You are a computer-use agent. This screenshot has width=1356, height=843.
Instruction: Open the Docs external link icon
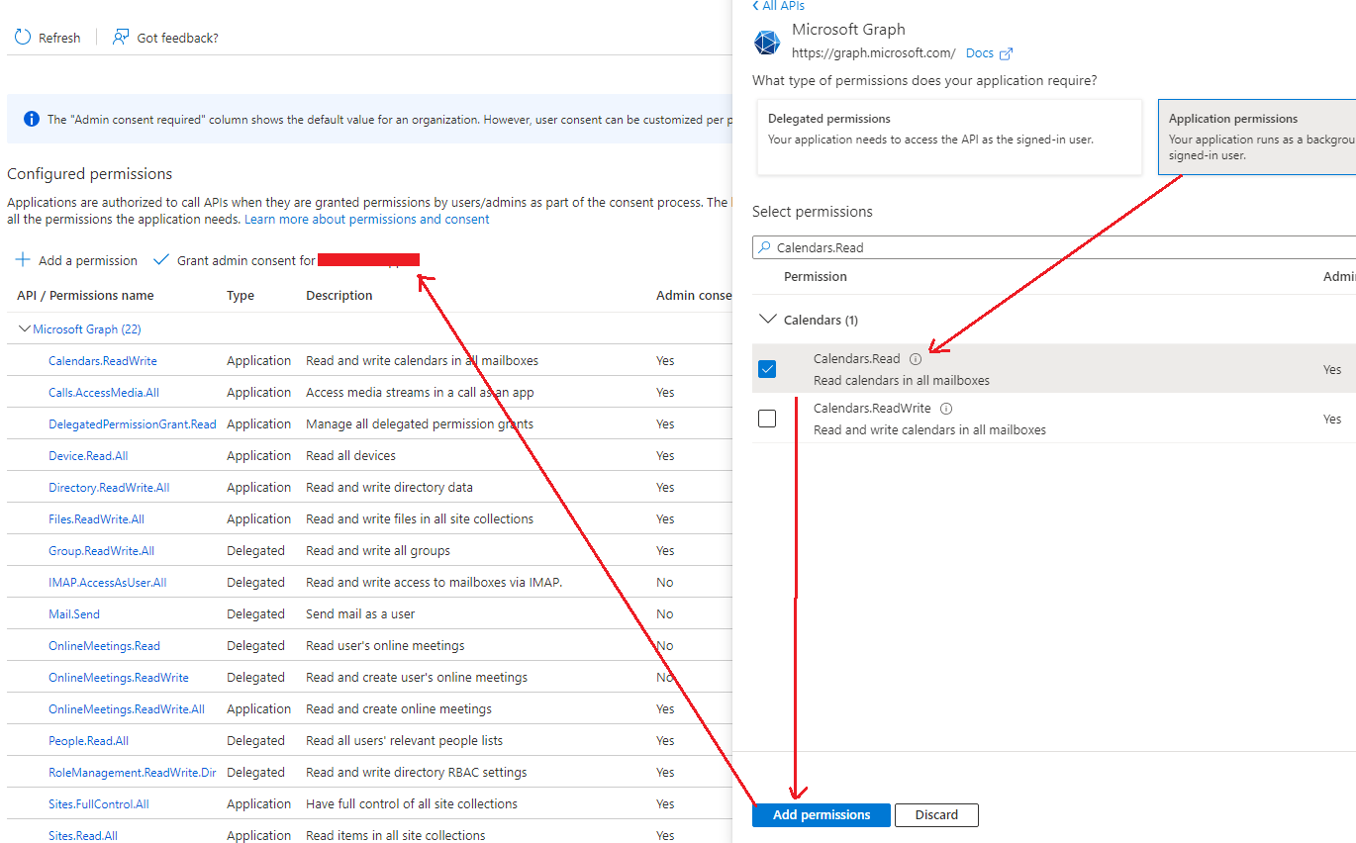[1007, 53]
